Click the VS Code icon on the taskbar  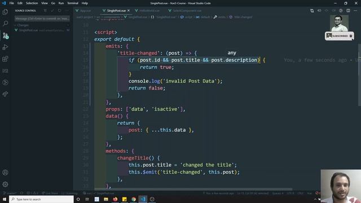tap(143, 199)
